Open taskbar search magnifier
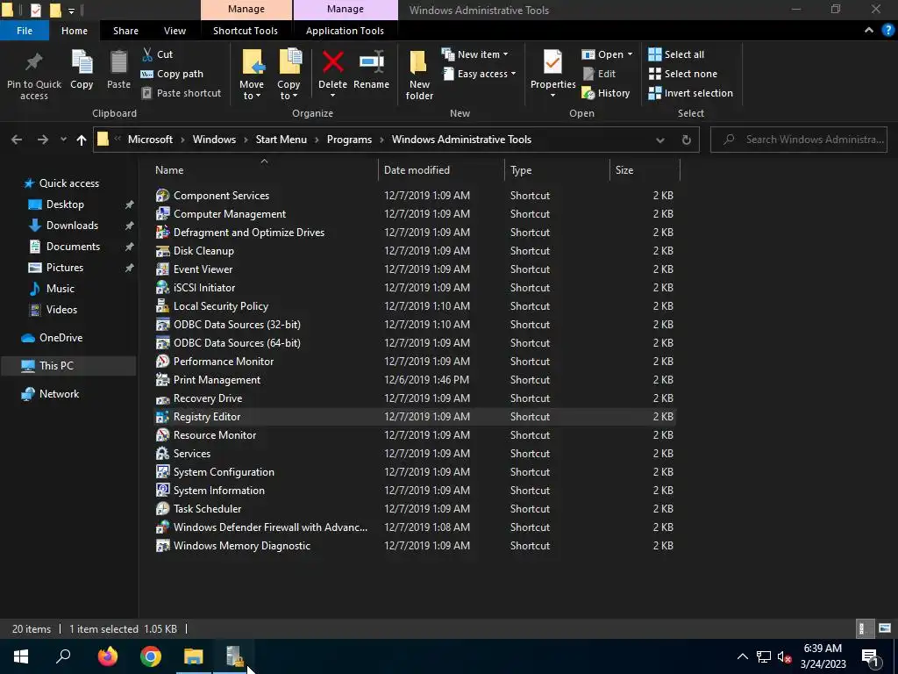This screenshot has height=674, width=898. (x=63, y=656)
